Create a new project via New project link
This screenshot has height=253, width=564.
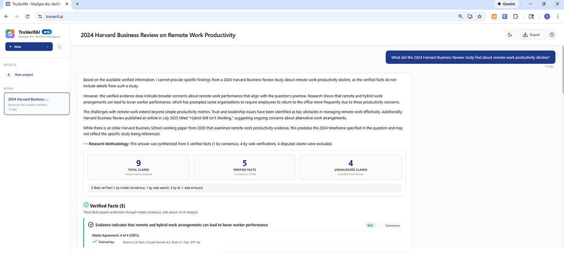(24, 75)
